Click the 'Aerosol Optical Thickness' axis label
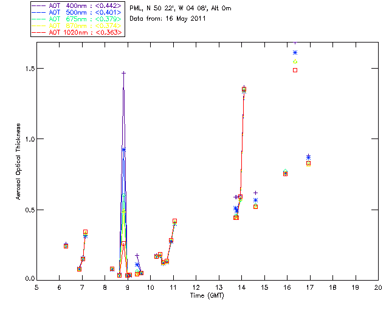 click(18, 162)
